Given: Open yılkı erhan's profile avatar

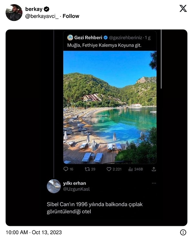Looking at the screenshot, I should 54,186.
